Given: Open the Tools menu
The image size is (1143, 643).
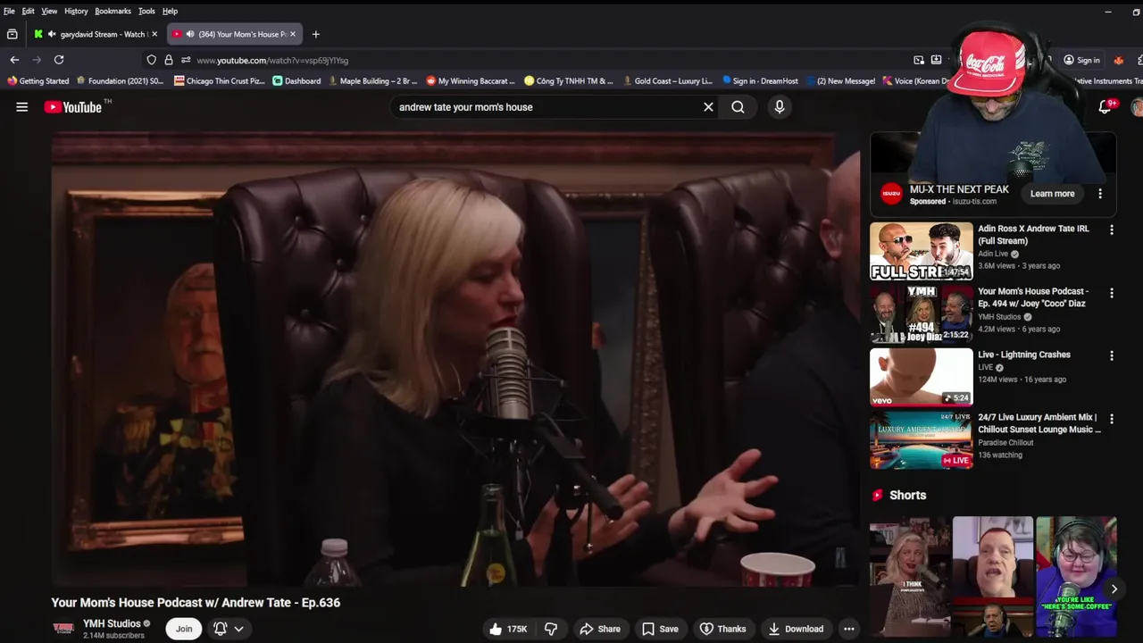Looking at the screenshot, I should click(146, 11).
